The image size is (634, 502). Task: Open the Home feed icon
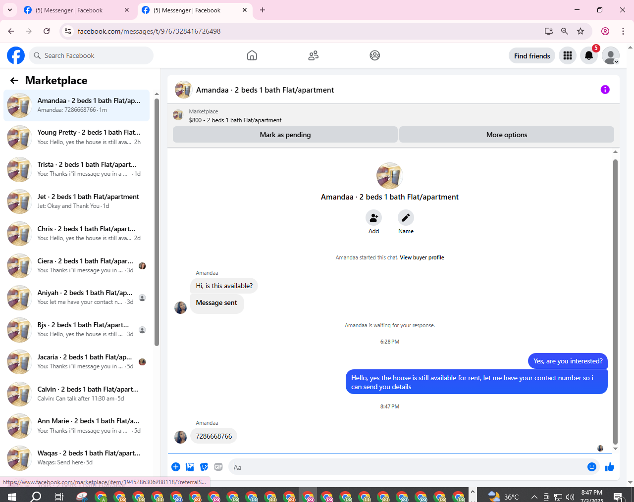pos(252,55)
